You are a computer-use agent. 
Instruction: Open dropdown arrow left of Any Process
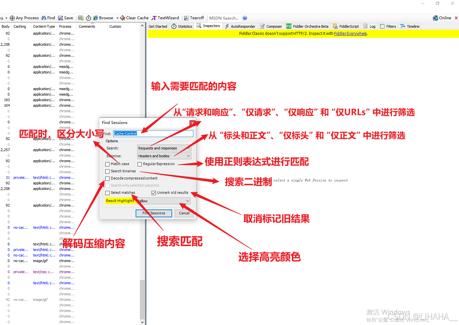coord(6,18)
